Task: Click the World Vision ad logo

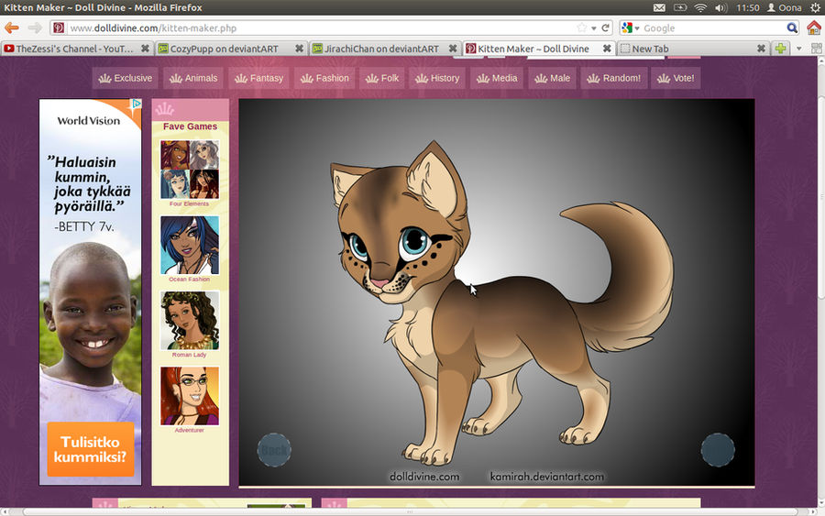Action: click(x=88, y=120)
